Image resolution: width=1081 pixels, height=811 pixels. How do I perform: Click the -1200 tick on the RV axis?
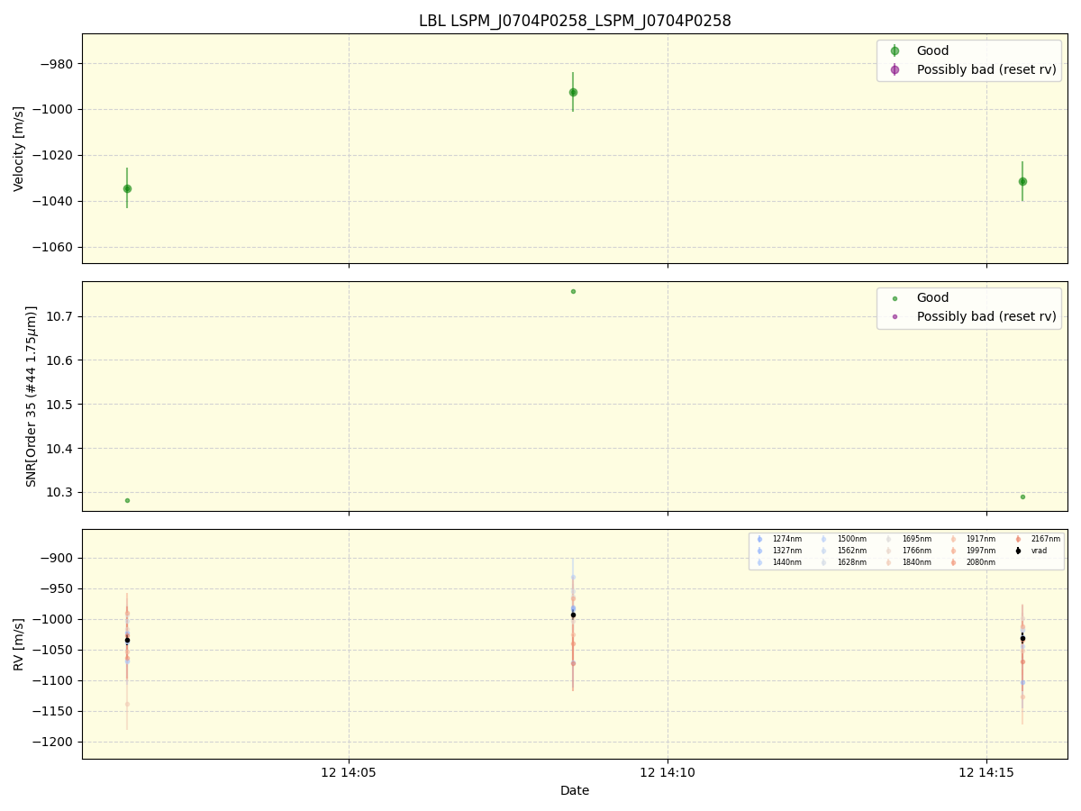click(50, 742)
